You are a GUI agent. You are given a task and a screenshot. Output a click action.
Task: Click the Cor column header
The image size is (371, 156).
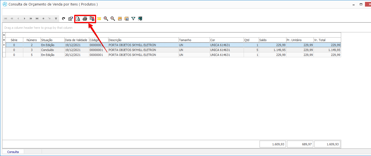[x=227, y=40]
